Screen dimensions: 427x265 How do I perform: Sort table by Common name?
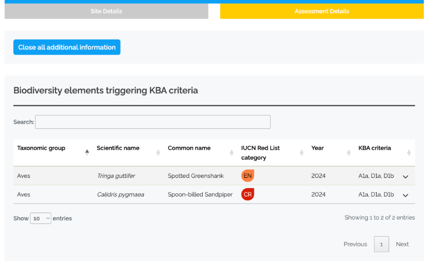pyautogui.click(x=201, y=153)
